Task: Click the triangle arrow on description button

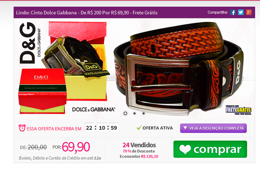Action: coord(185,128)
